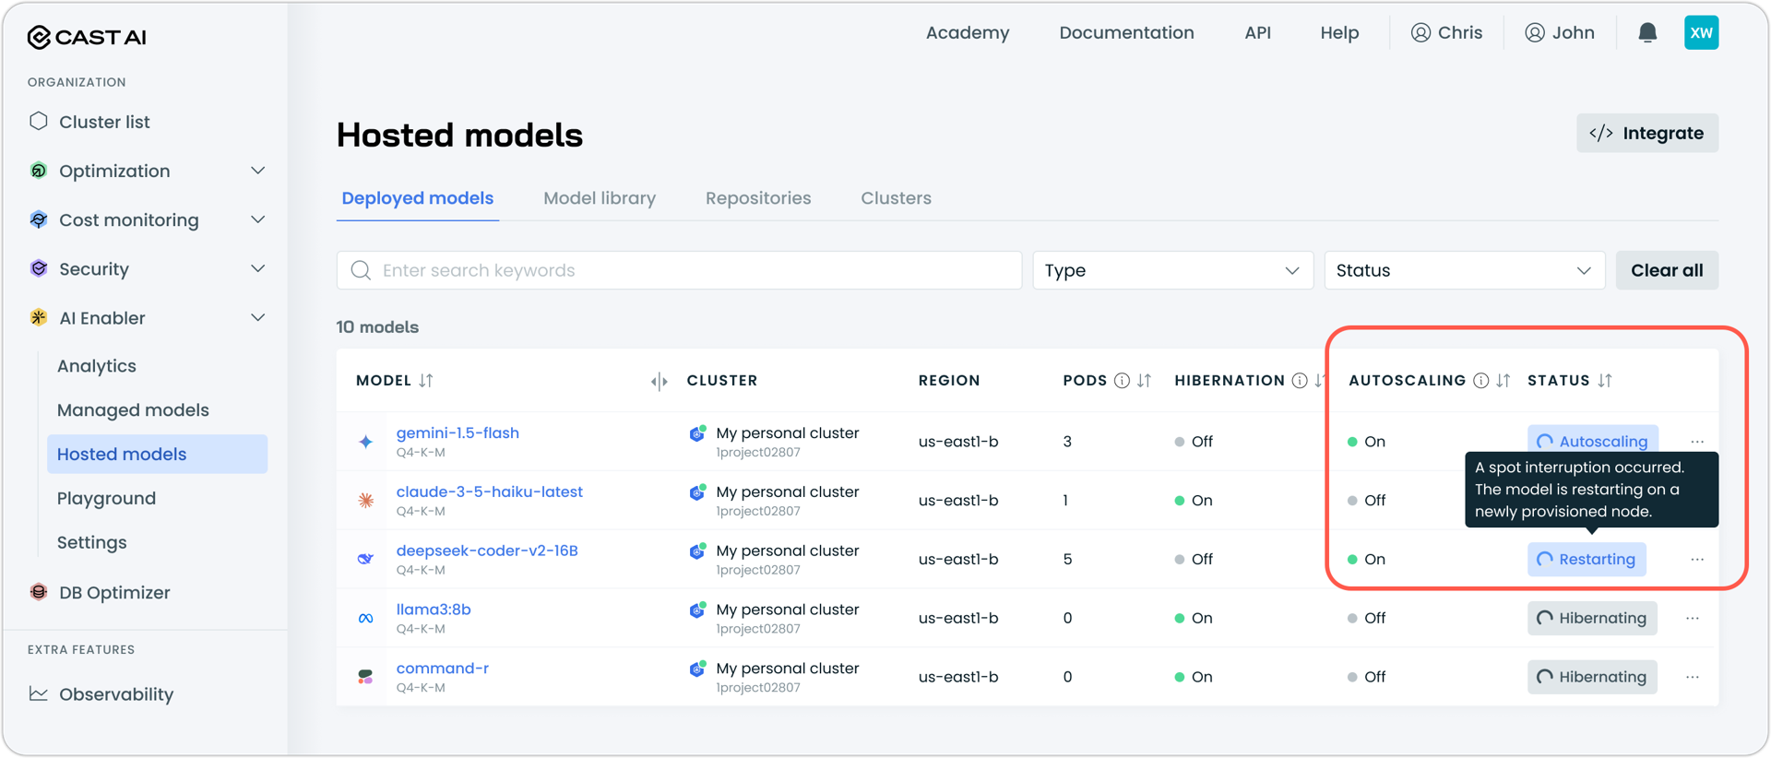Show PODS column info tooltip icon
1771x758 pixels.
(x=1122, y=381)
